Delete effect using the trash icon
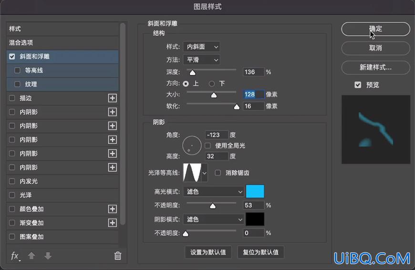Image resolution: width=415 pixels, height=270 pixels. coord(118,256)
